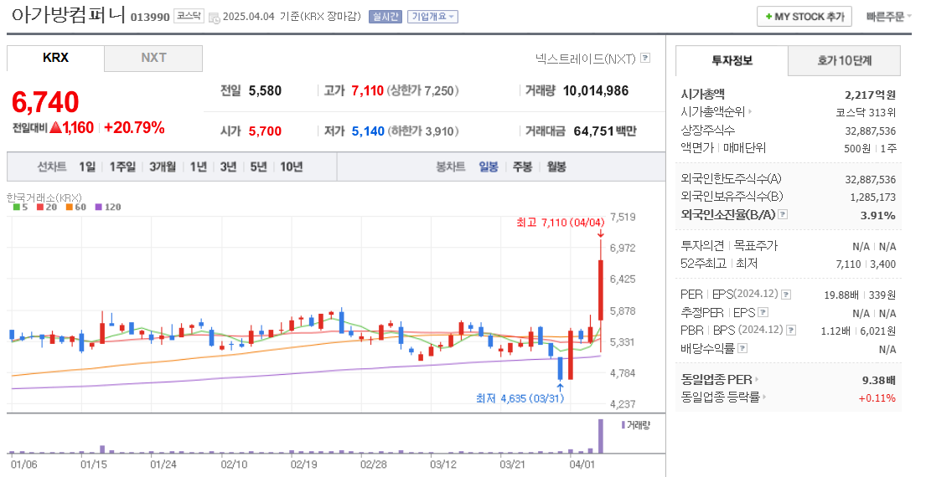Screen dimensions: 926x477
Task: Click the green 5-day moving average legend
Action: click(20, 207)
